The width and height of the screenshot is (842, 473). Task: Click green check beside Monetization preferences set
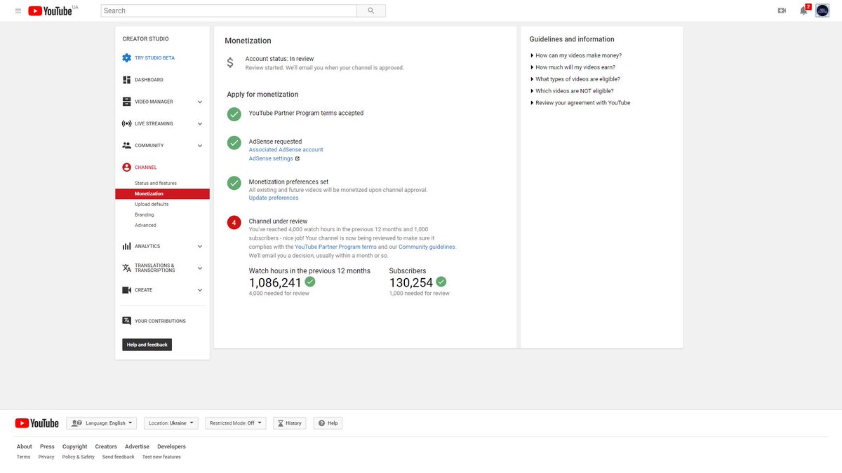[x=234, y=183]
